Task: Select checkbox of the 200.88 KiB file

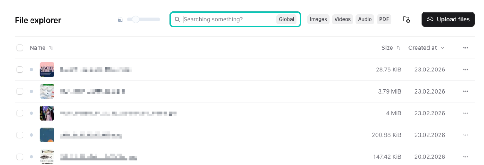Action: pos(20,135)
